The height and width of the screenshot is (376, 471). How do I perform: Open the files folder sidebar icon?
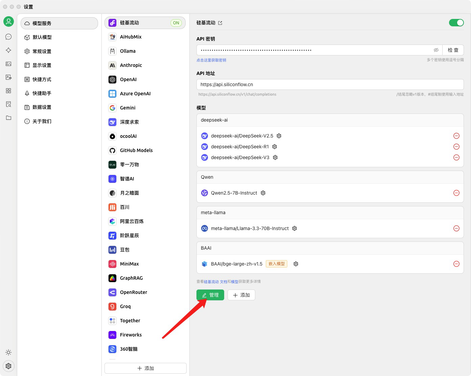pos(8,118)
